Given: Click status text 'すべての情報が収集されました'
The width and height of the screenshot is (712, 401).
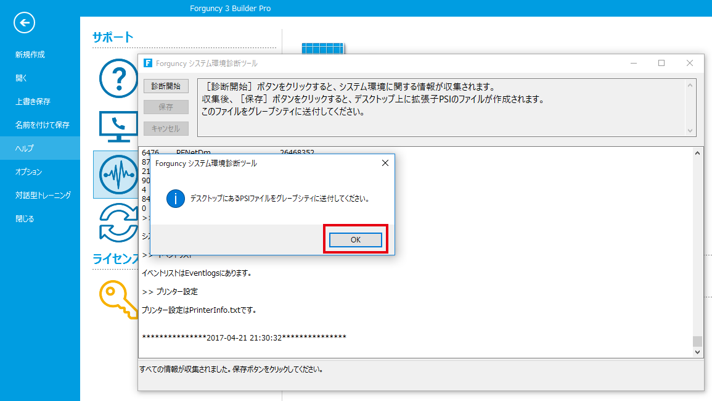Looking at the screenshot, I should (x=185, y=369).
